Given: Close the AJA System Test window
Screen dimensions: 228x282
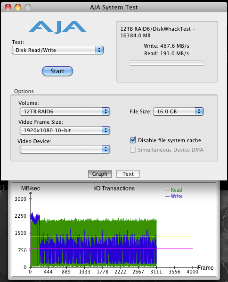Looking at the screenshot, I should coord(8,7).
